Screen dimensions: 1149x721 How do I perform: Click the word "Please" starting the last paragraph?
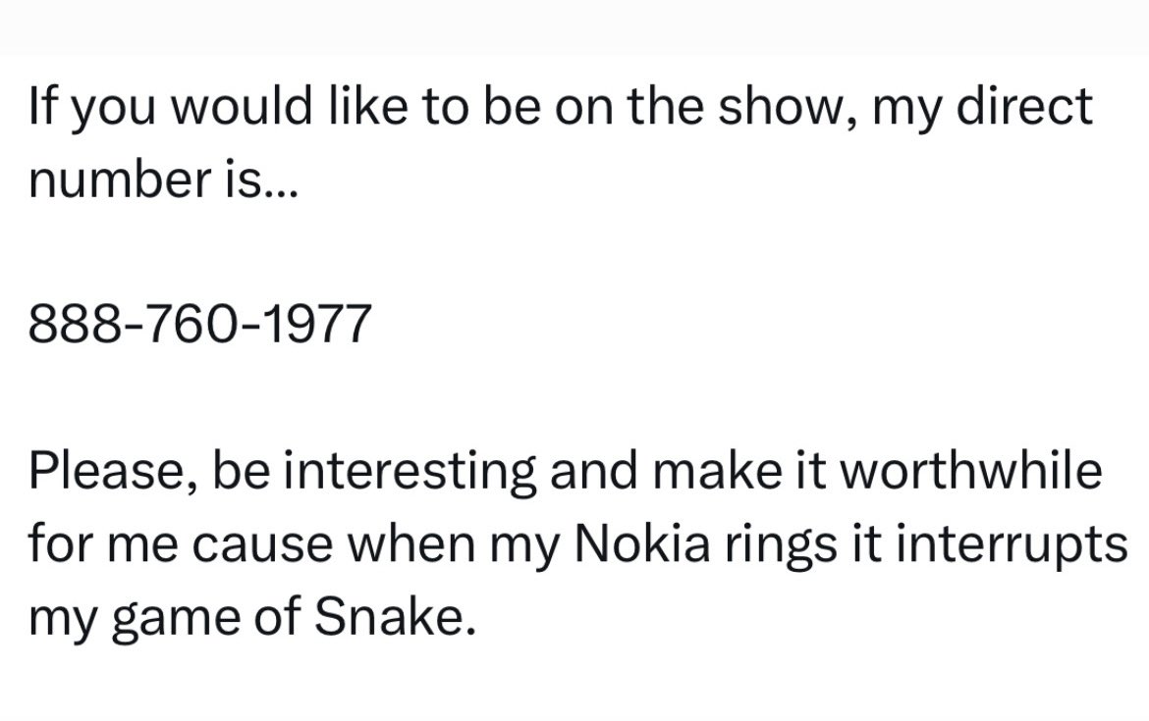(106, 471)
